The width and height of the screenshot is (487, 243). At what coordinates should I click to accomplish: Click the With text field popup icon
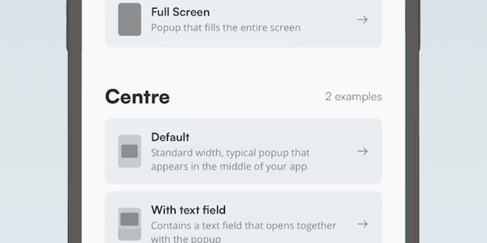(x=129, y=224)
